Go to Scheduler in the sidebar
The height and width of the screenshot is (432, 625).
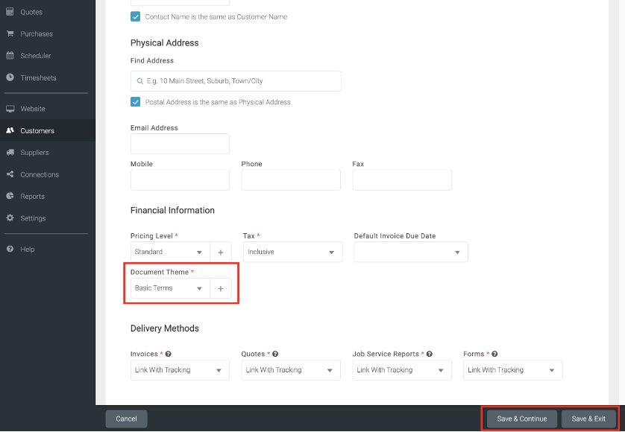tap(48, 56)
